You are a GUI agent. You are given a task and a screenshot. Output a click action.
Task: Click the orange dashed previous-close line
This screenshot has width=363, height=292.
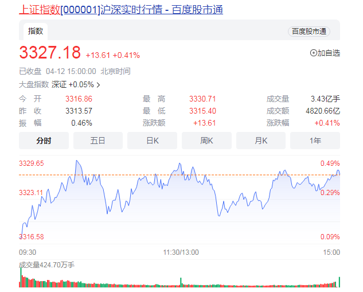[172, 174]
